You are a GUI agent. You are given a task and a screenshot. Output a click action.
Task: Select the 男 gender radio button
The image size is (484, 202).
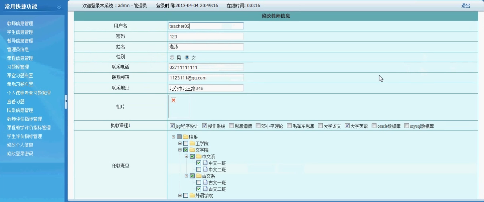172,57
